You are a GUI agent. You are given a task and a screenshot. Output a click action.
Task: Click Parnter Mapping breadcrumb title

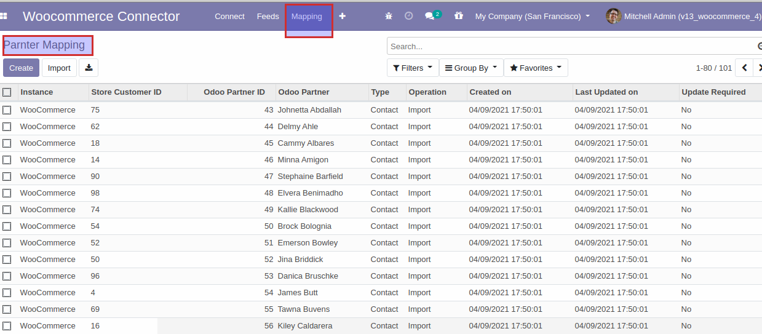click(x=44, y=45)
